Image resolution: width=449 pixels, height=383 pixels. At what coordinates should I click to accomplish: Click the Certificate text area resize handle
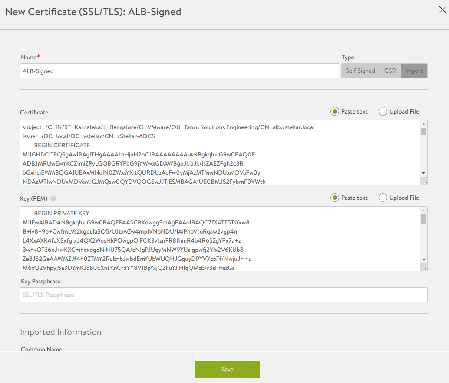click(x=425, y=182)
